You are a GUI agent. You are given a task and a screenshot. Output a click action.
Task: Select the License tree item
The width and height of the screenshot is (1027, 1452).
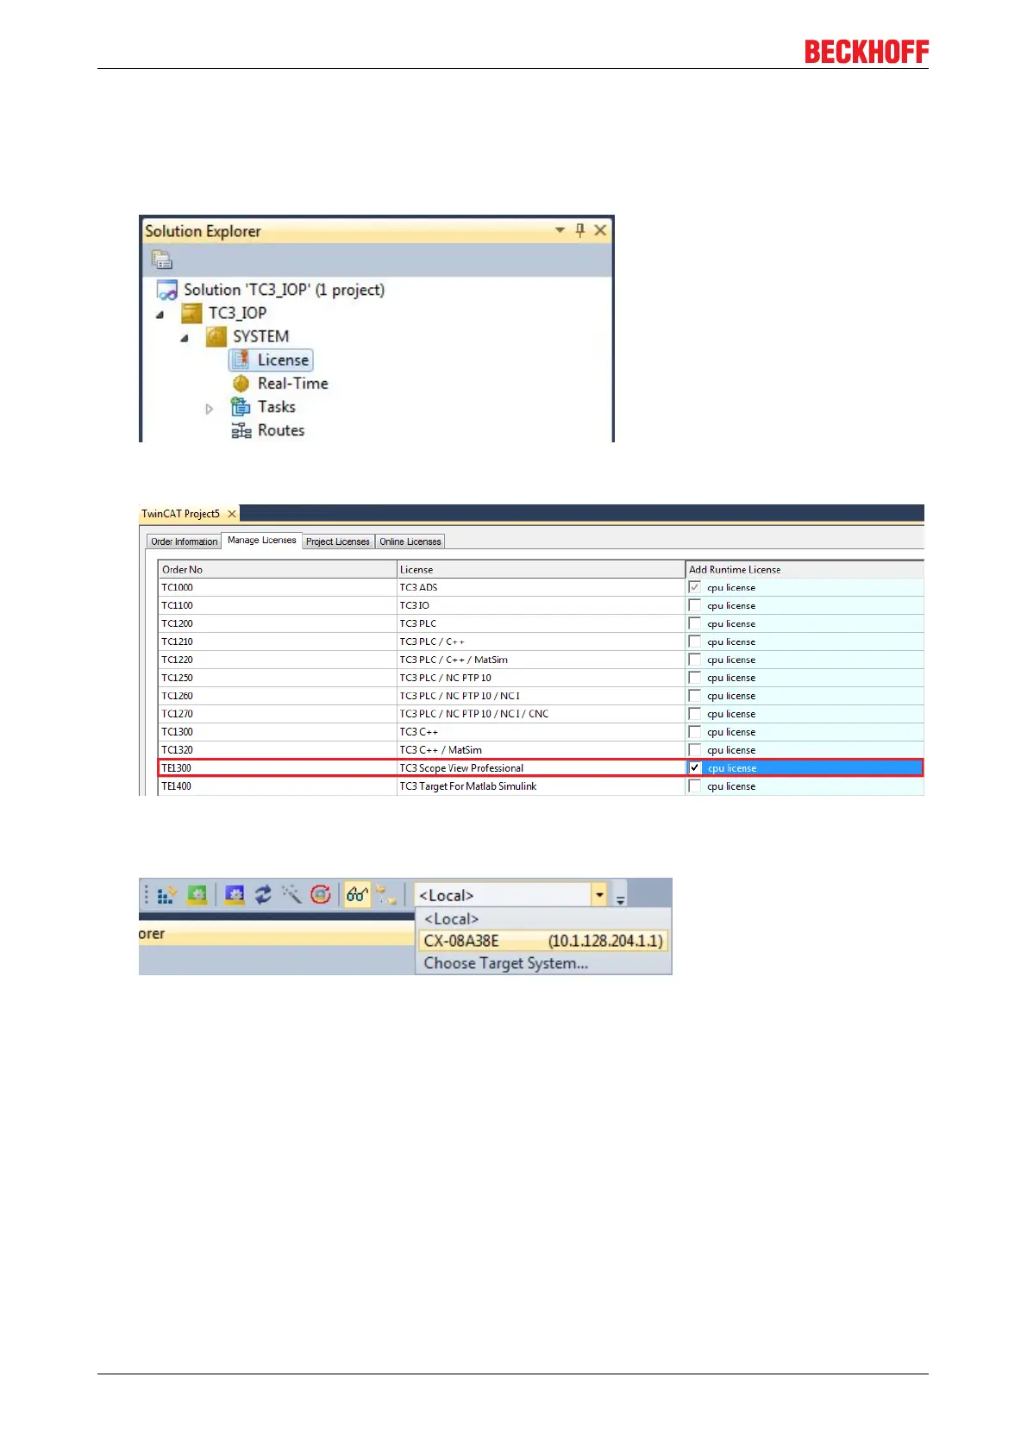point(271,360)
